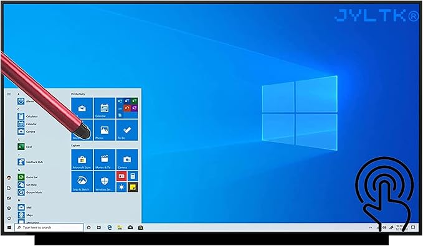Launch Microsoft Edge from the taskbar
423x246 pixels.
coord(109,228)
